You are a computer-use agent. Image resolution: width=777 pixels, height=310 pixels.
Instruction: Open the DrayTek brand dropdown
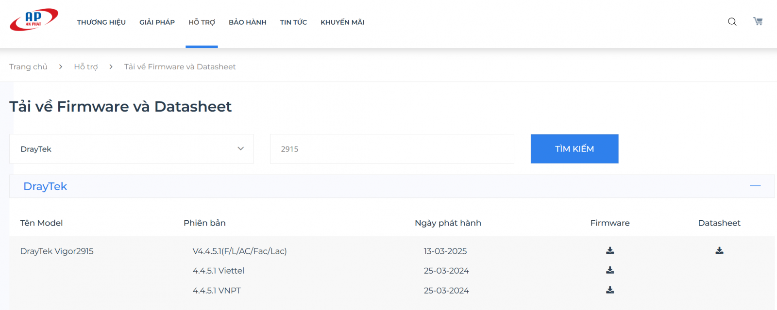tap(131, 149)
